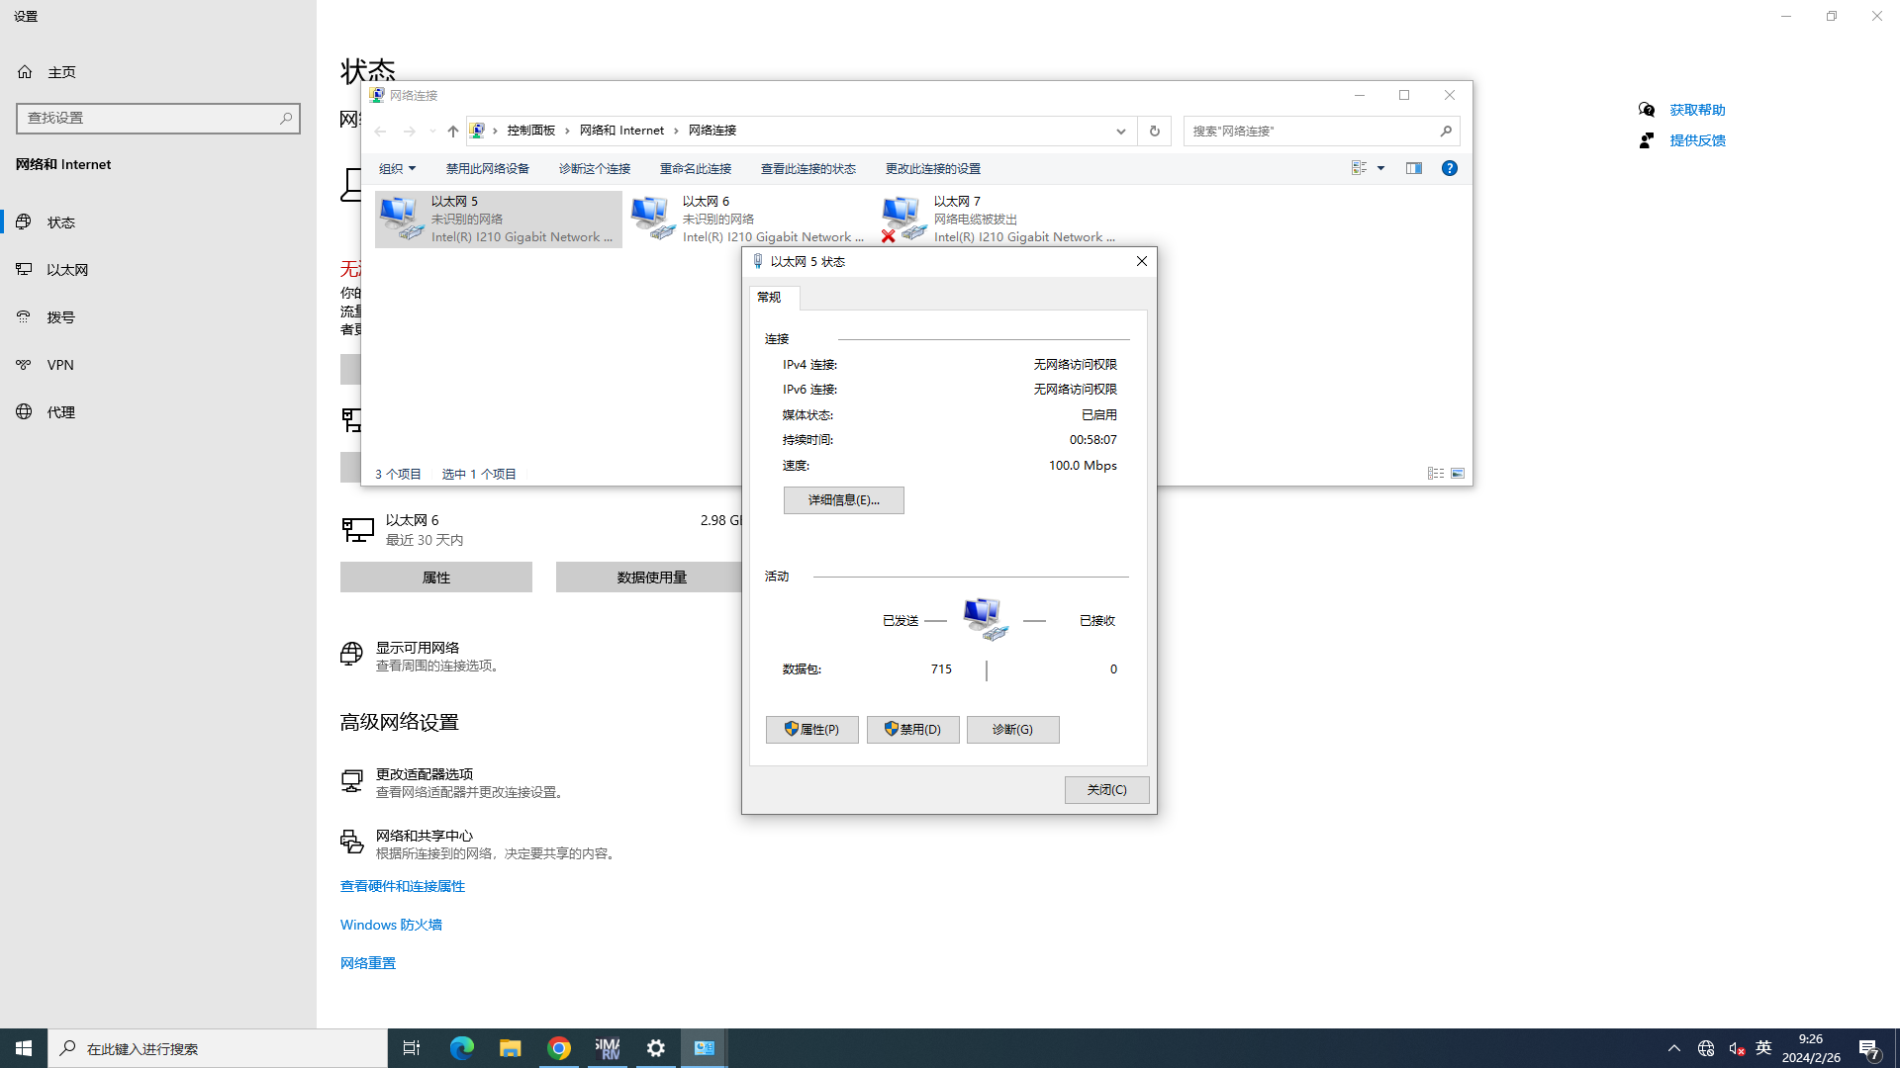Switch to large icons view in status bar
Viewport: 1900px width, 1068px height.
[1458, 474]
